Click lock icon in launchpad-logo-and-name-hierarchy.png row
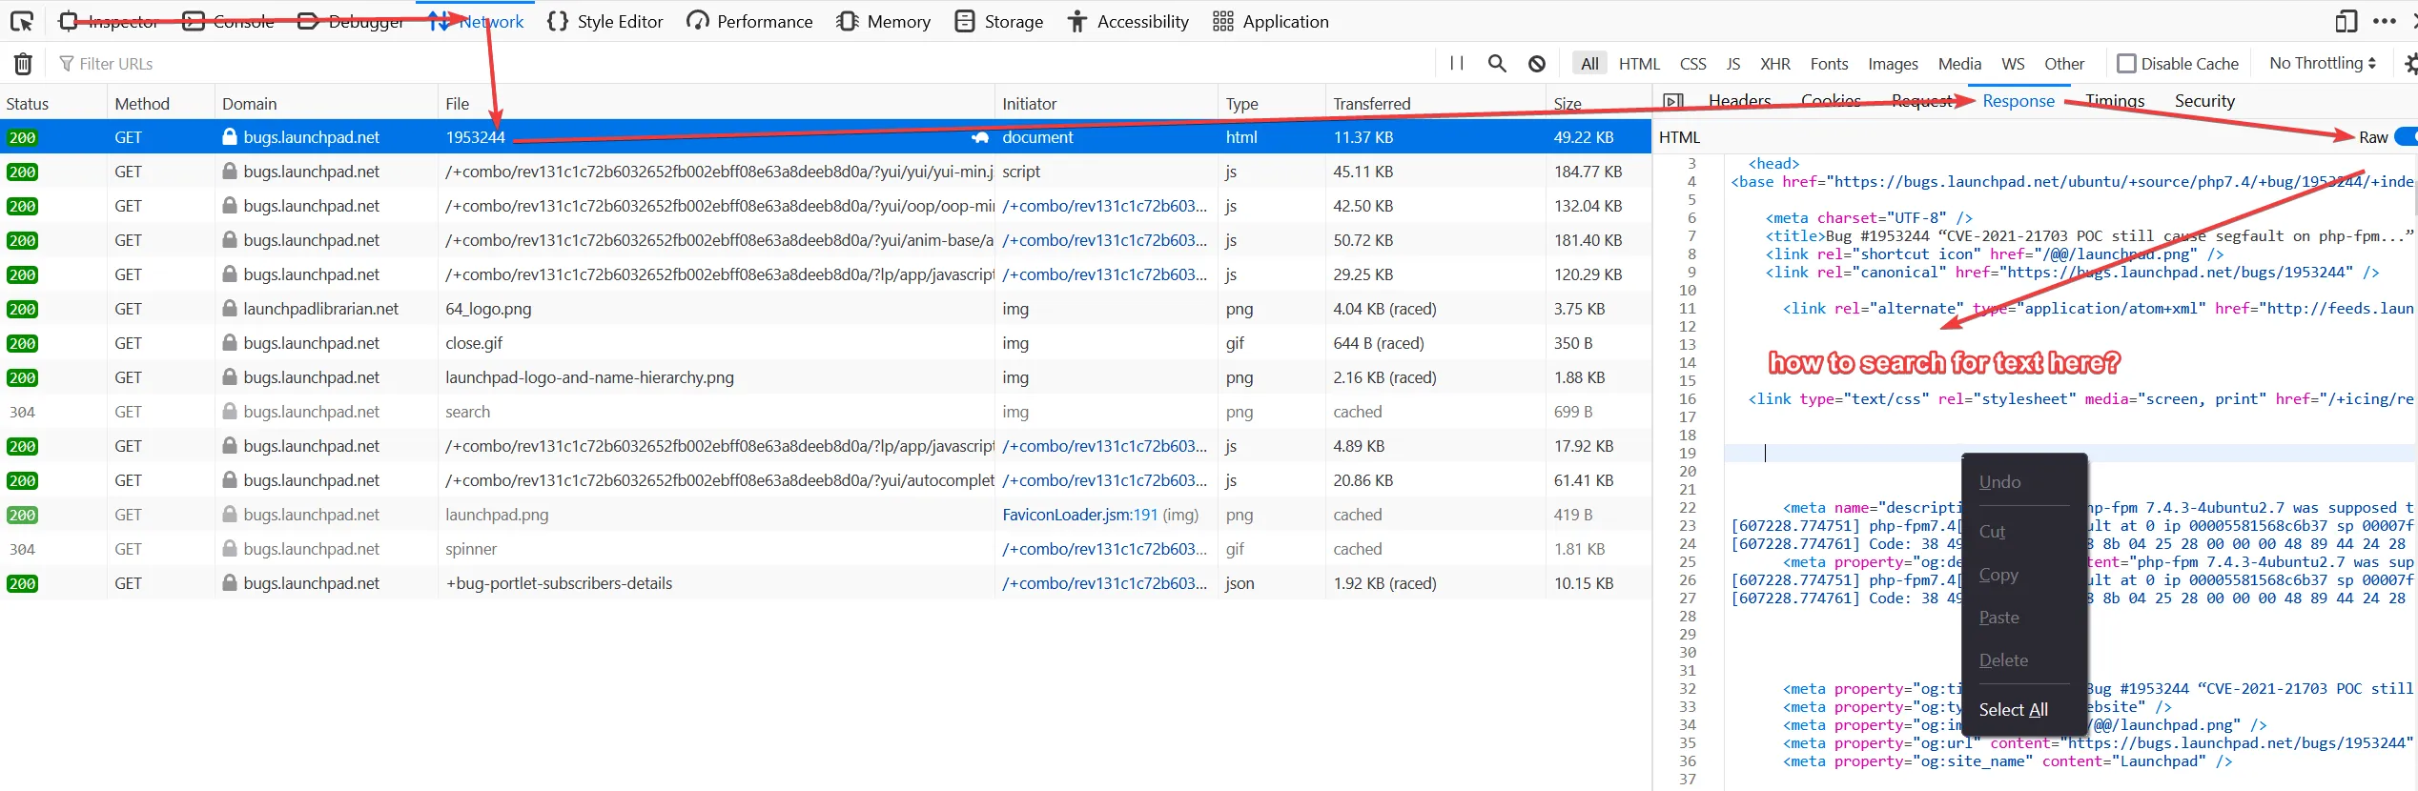 tap(230, 377)
